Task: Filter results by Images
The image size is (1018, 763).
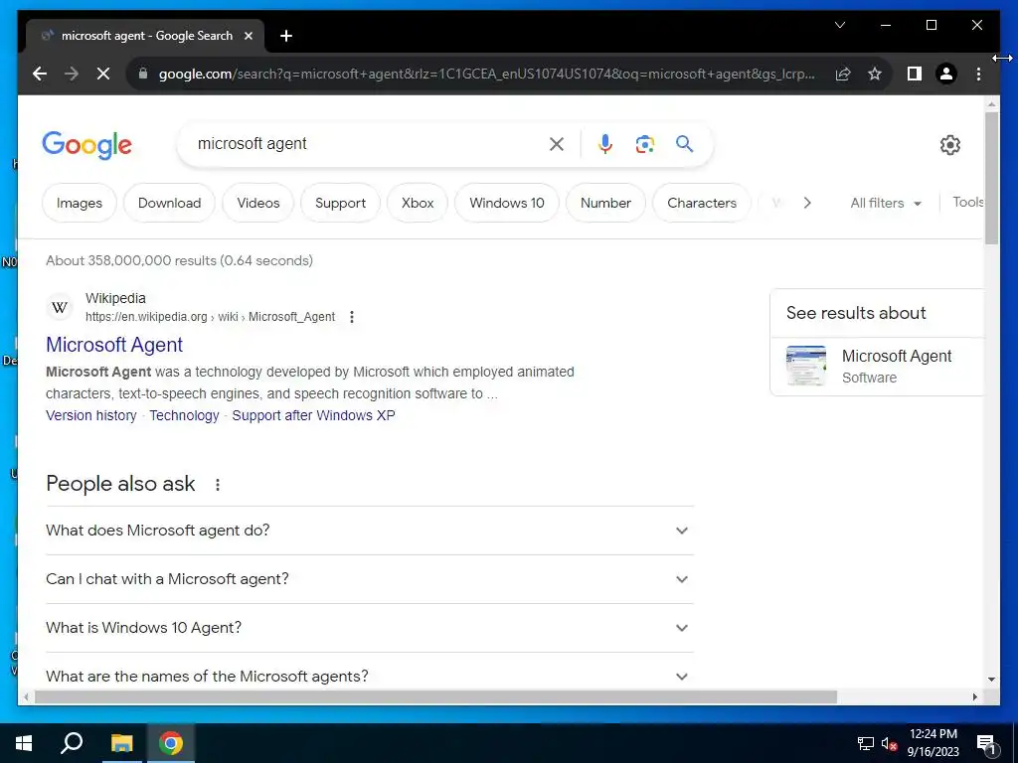Action: pyautogui.click(x=80, y=203)
